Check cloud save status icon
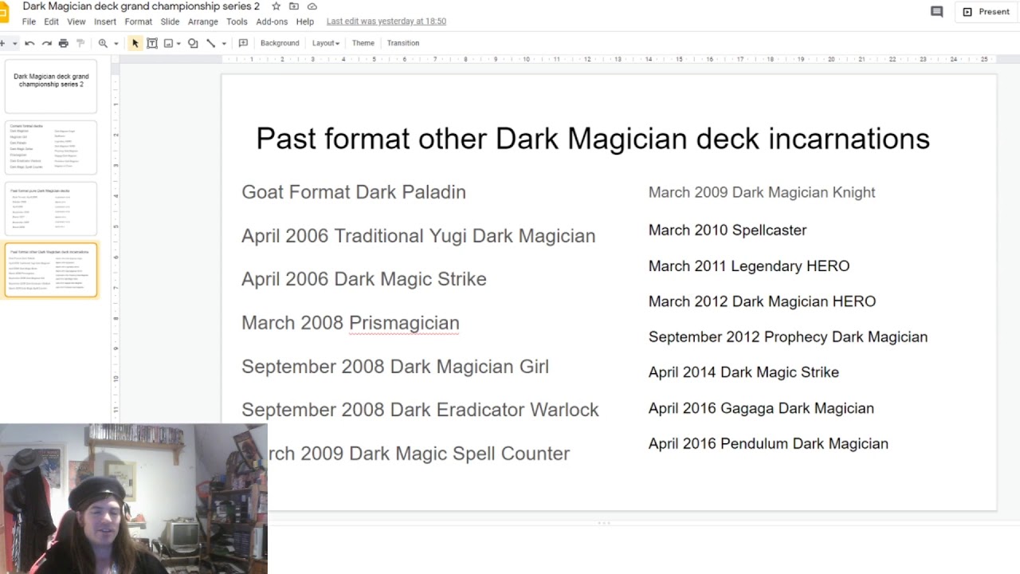This screenshot has height=574, width=1020. pos(312,6)
